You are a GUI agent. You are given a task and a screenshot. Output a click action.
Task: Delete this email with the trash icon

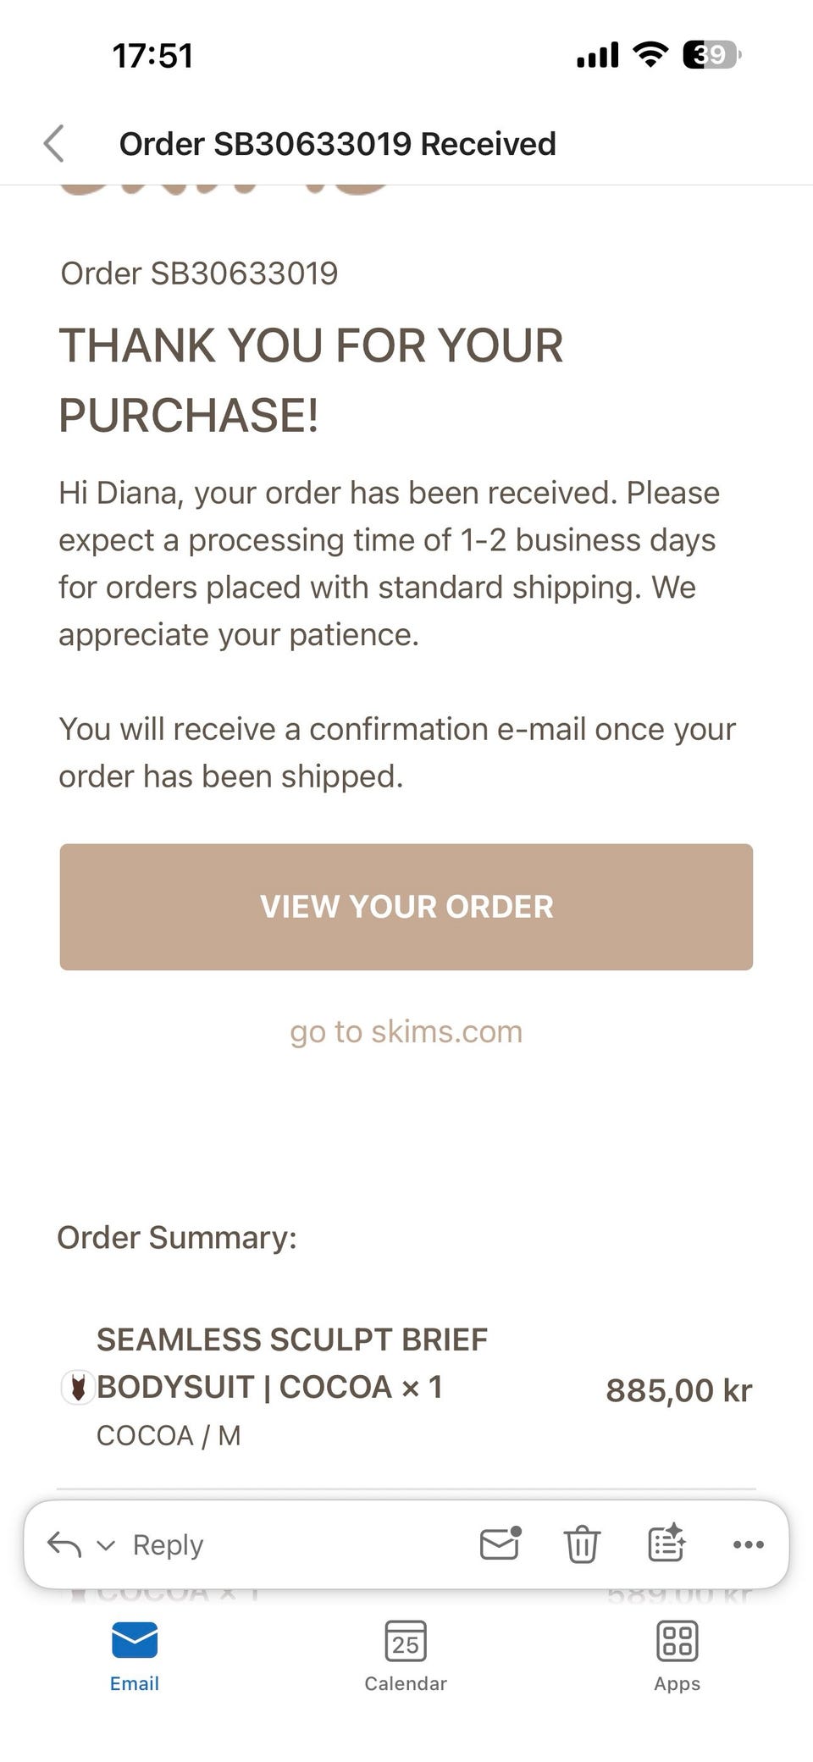[x=582, y=1544]
